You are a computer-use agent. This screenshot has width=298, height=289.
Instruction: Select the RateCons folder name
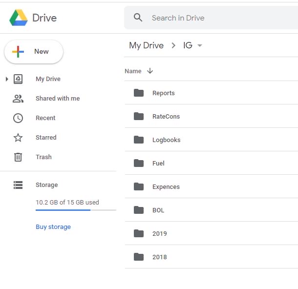166,116
